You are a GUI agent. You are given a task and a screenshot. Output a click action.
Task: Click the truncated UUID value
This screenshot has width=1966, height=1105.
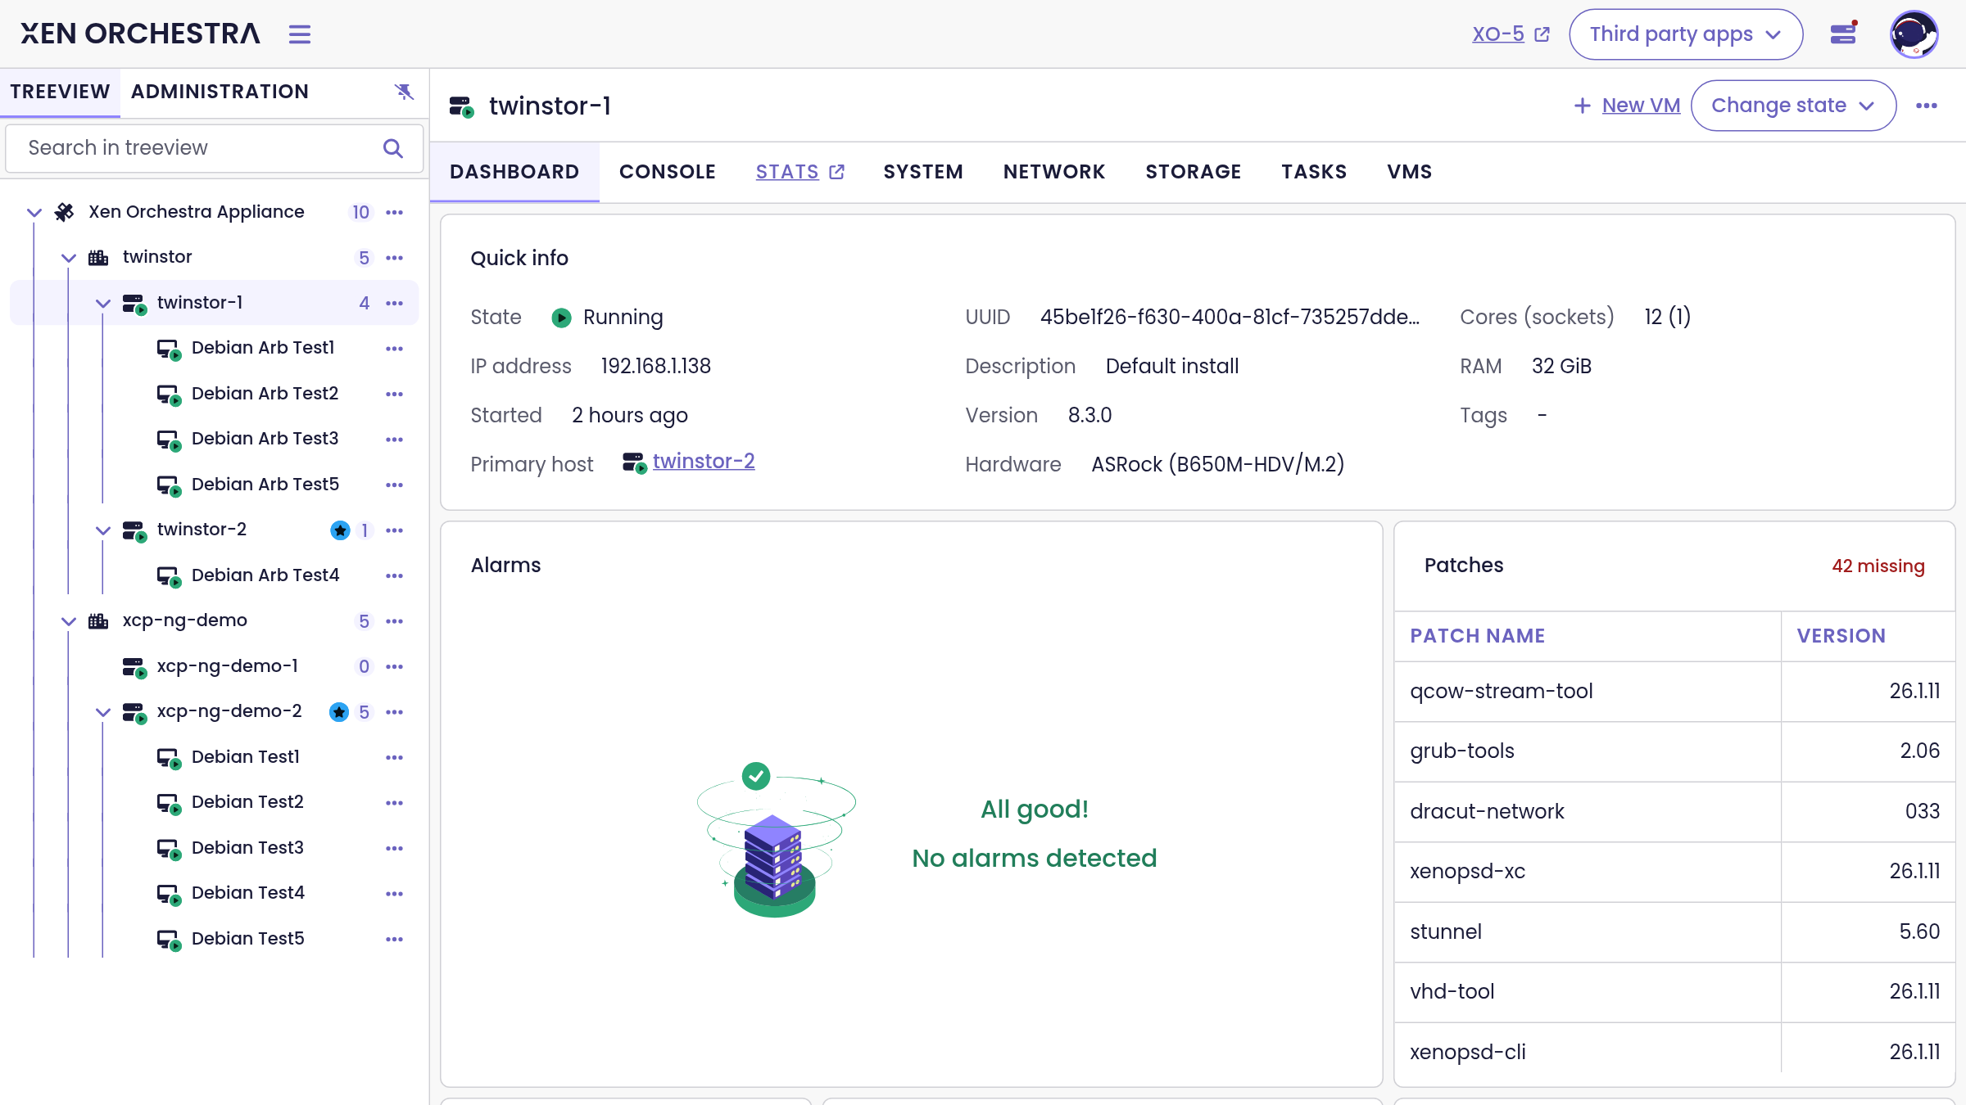(1230, 318)
